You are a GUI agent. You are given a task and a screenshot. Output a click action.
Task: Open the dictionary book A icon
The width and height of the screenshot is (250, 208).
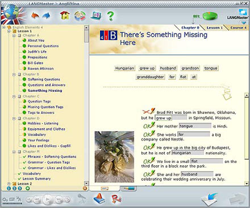click(99, 199)
